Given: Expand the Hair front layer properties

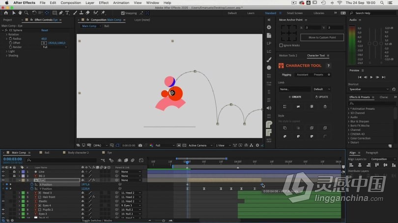Looking at the screenshot, I should pyautogui.click(x=19, y=197).
